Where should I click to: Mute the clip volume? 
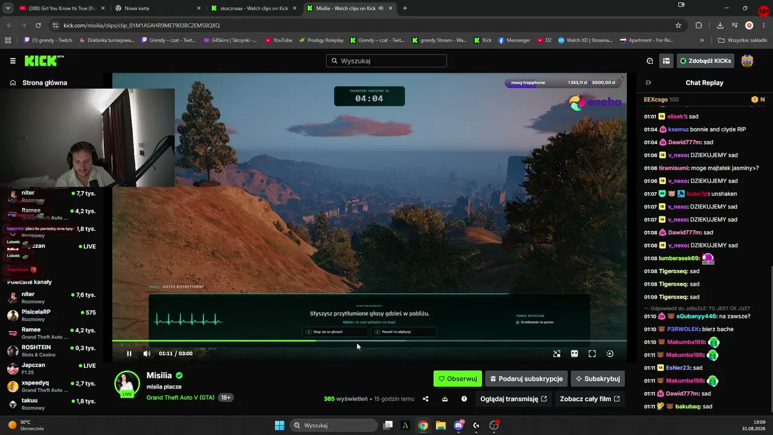pos(147,353)
